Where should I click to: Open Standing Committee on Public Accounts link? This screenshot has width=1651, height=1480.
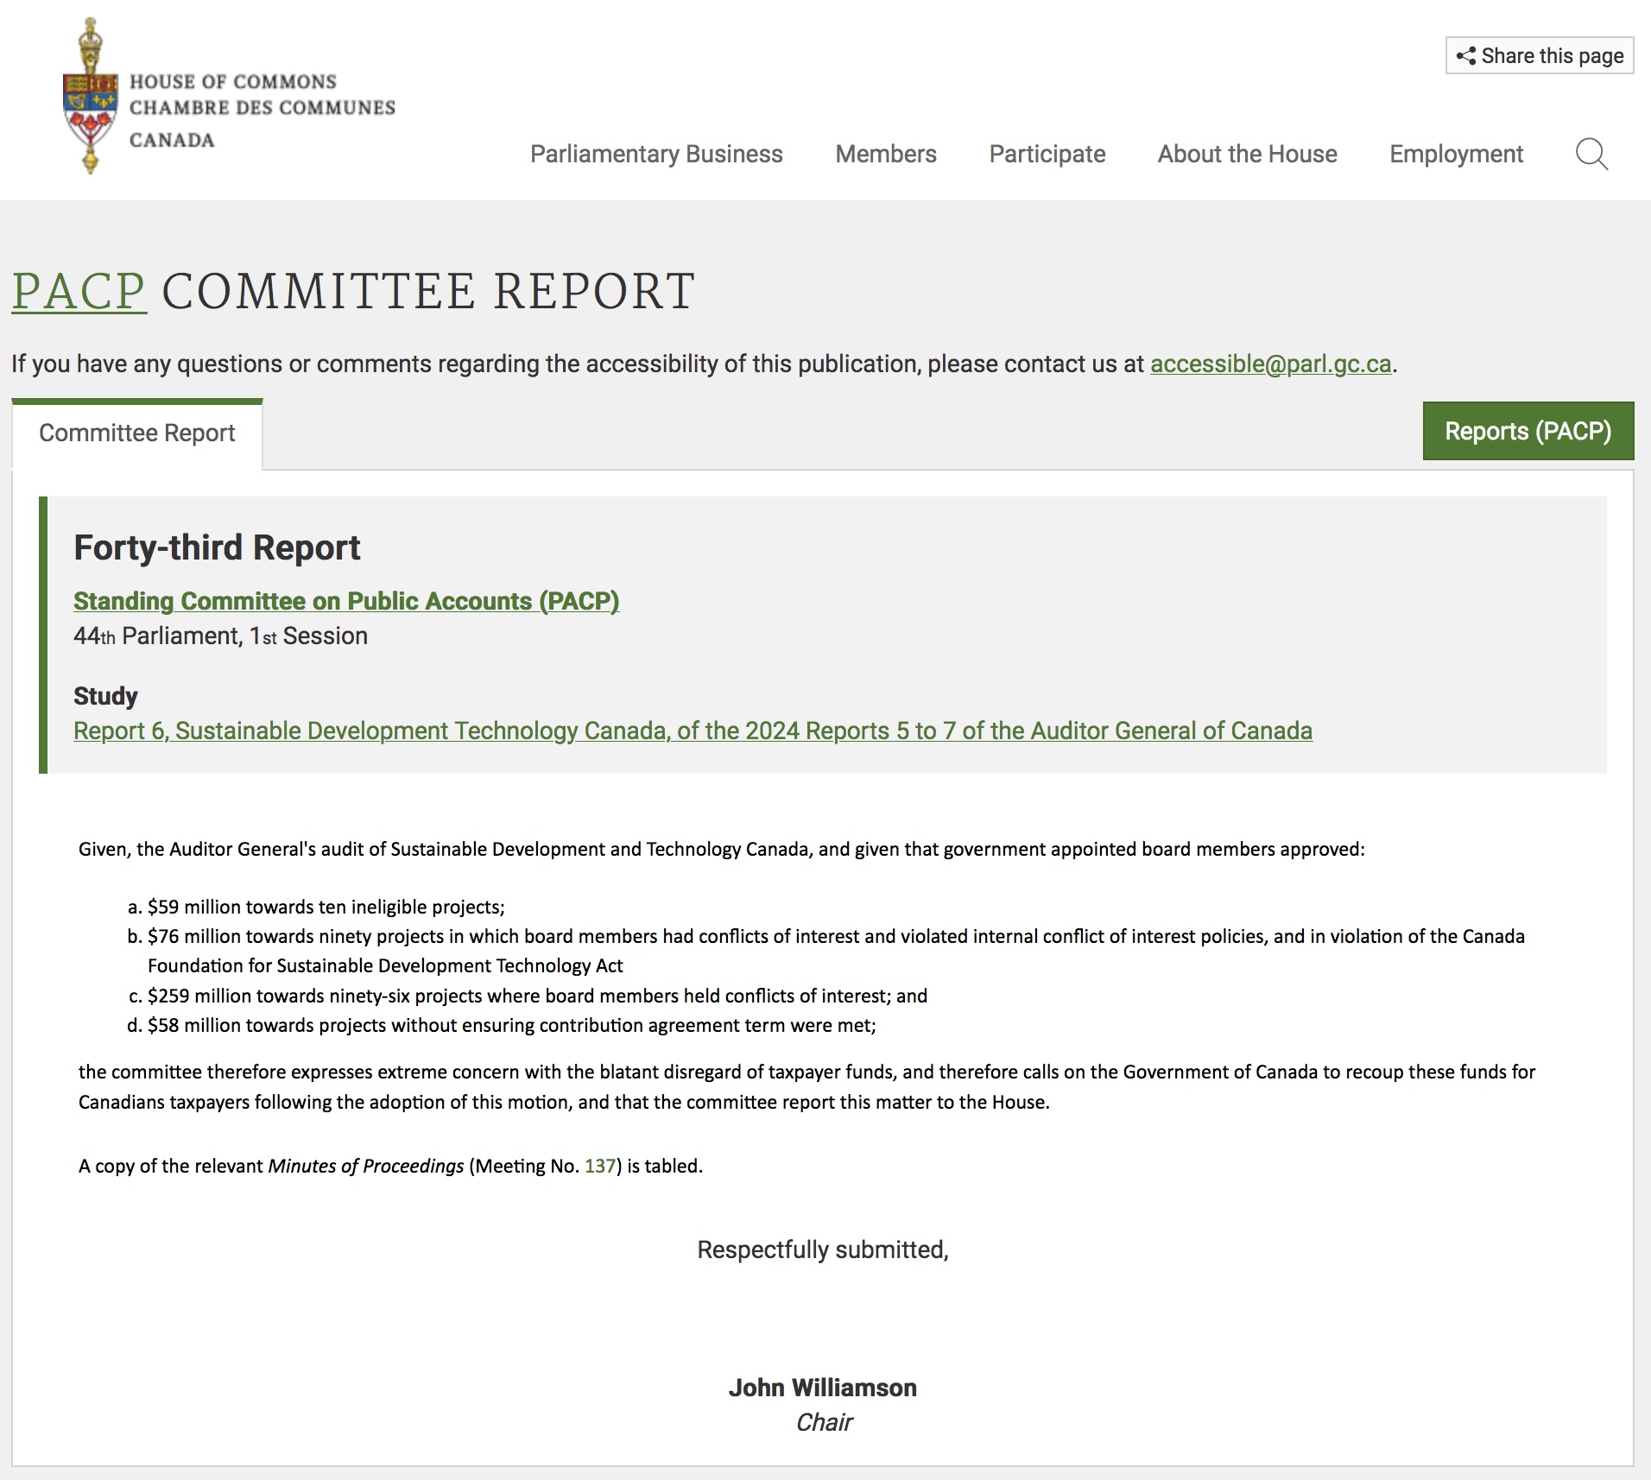(x=346, y=601)
